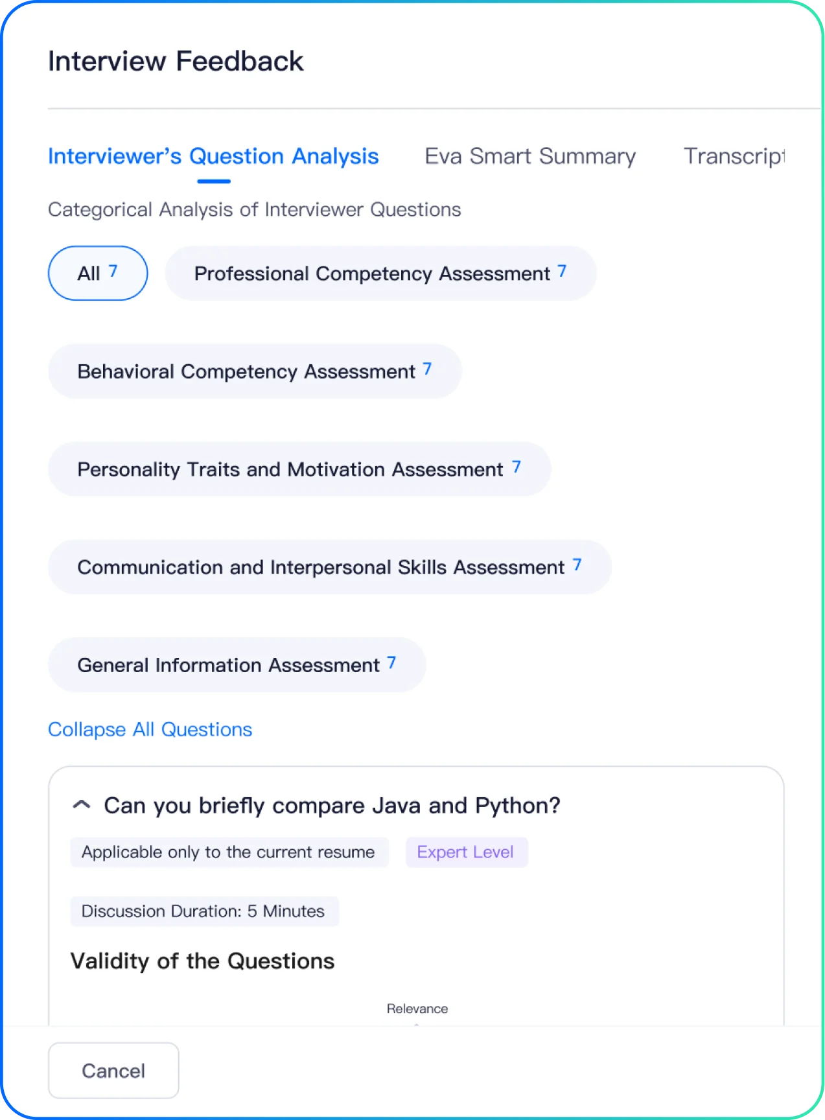Viewport: 825px width, 1120px height.
Task: Open the Transcript tab
Action: (x=734, y=156)
